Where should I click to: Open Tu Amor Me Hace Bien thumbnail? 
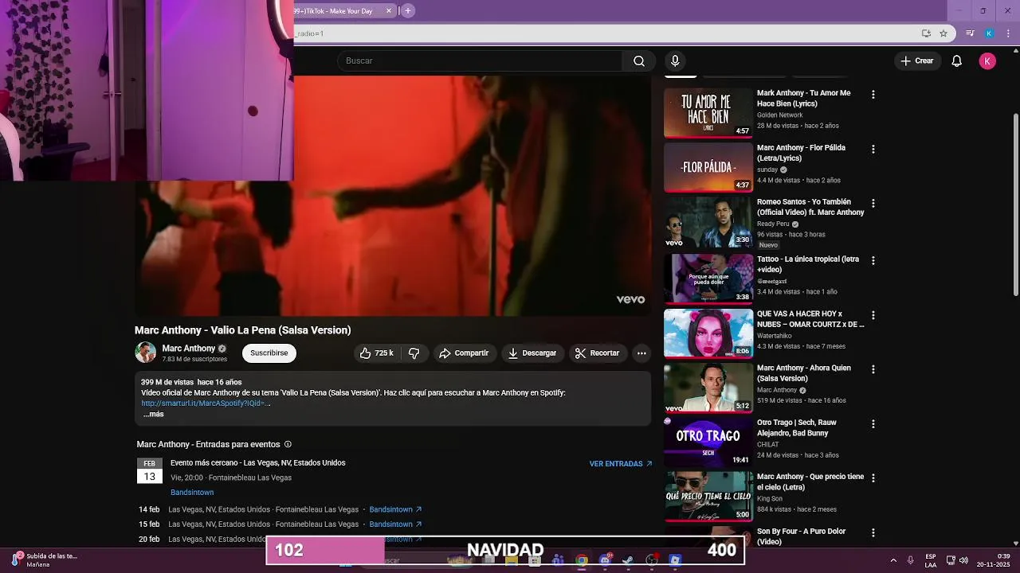708,113
